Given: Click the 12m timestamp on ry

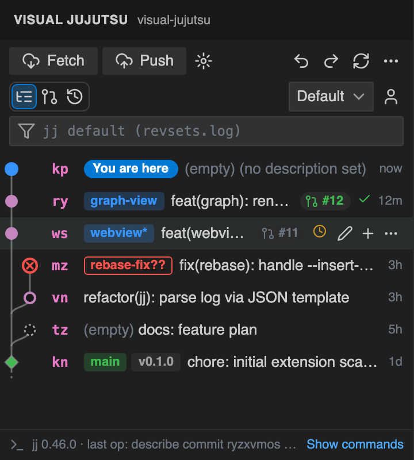Looking at the screenshot, I should pyautogui.click(x=390, y=201).
